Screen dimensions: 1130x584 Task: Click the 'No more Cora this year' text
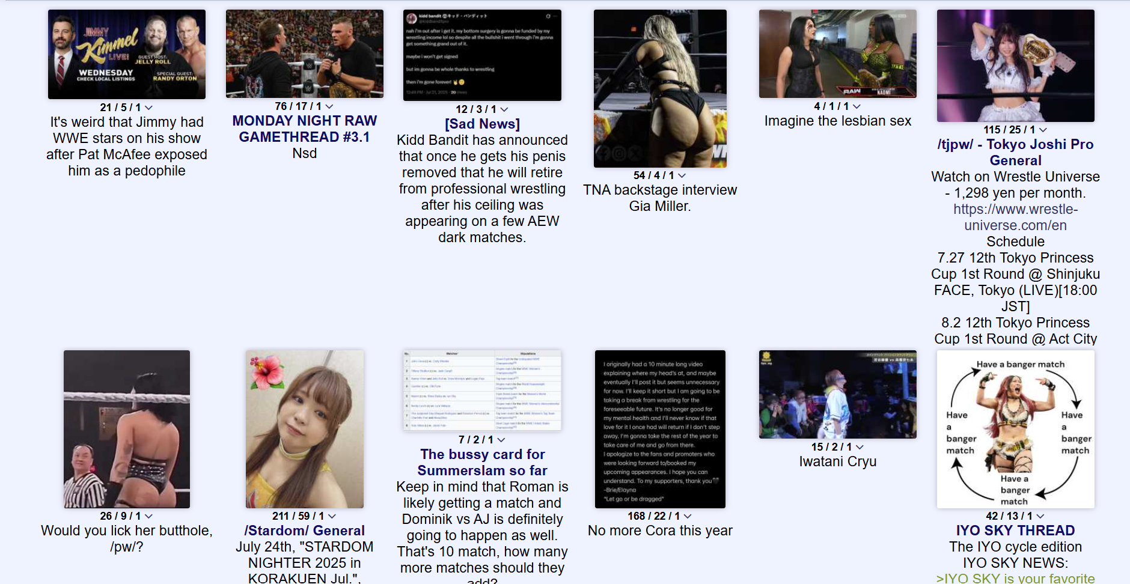pyautogui.click(x=660, y=531)
